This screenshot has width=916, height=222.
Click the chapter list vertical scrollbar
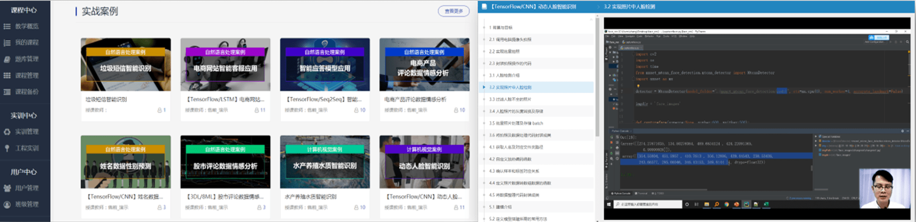coord(597,77)
